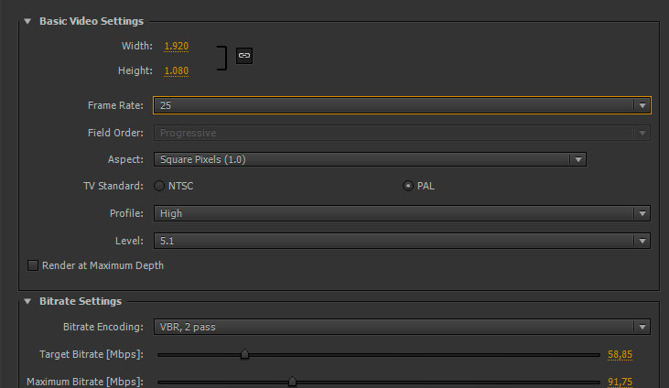Open the Profile dropdown set to High
This screenshot has width=669, height=388.
tap(402, 213)
